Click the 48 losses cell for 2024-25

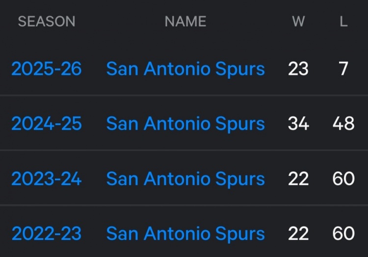(x=343, y=124)
